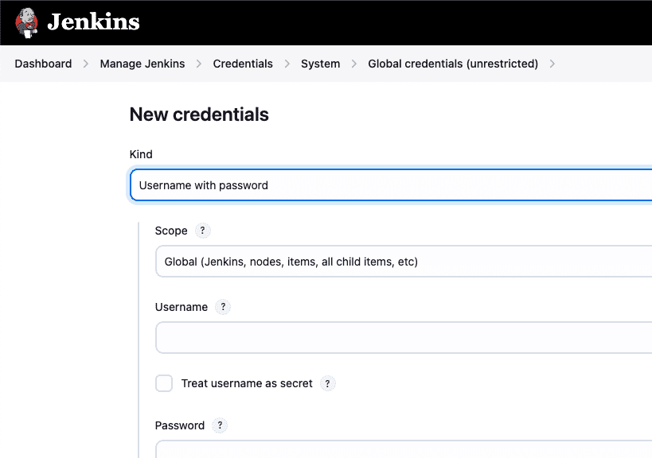
Task: Open the Scope help icon
Action: coord(202,231)
